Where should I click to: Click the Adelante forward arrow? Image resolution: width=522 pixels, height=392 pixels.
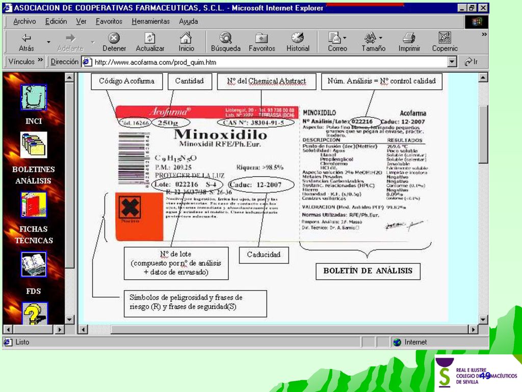click(70, 42)
